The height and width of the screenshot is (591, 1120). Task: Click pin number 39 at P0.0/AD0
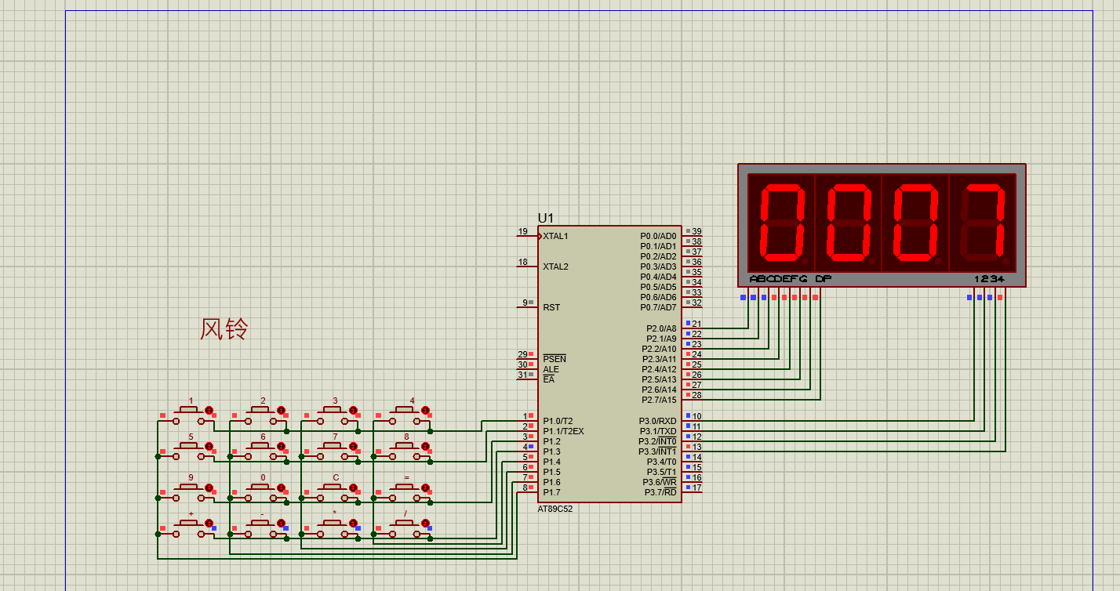tap(696, 231)
